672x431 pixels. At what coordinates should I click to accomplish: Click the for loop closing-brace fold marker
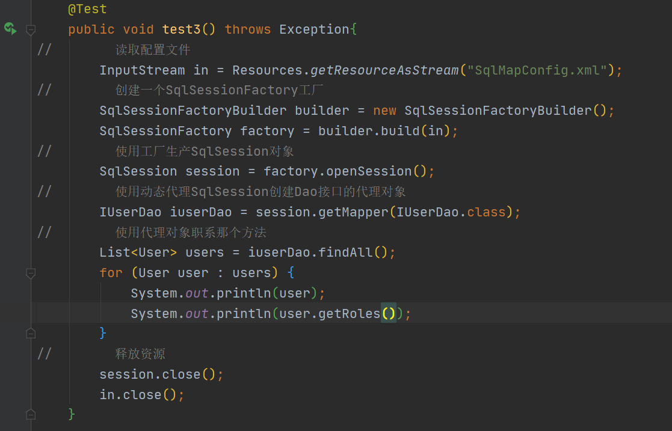click(31, 333)
